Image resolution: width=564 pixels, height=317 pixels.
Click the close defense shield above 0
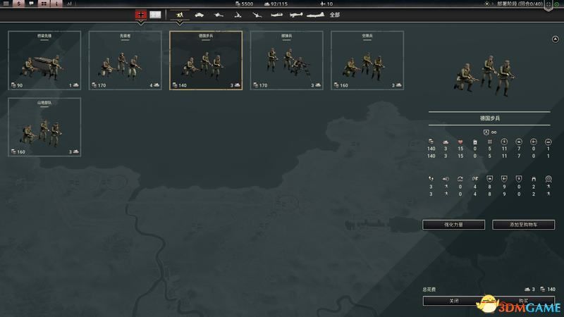pyautogui.click(x=519, y=179)
